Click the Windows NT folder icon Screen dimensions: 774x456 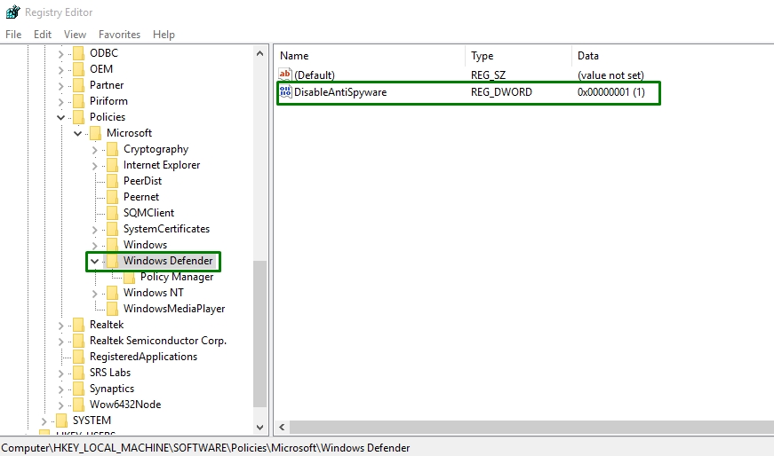(113, 293)
